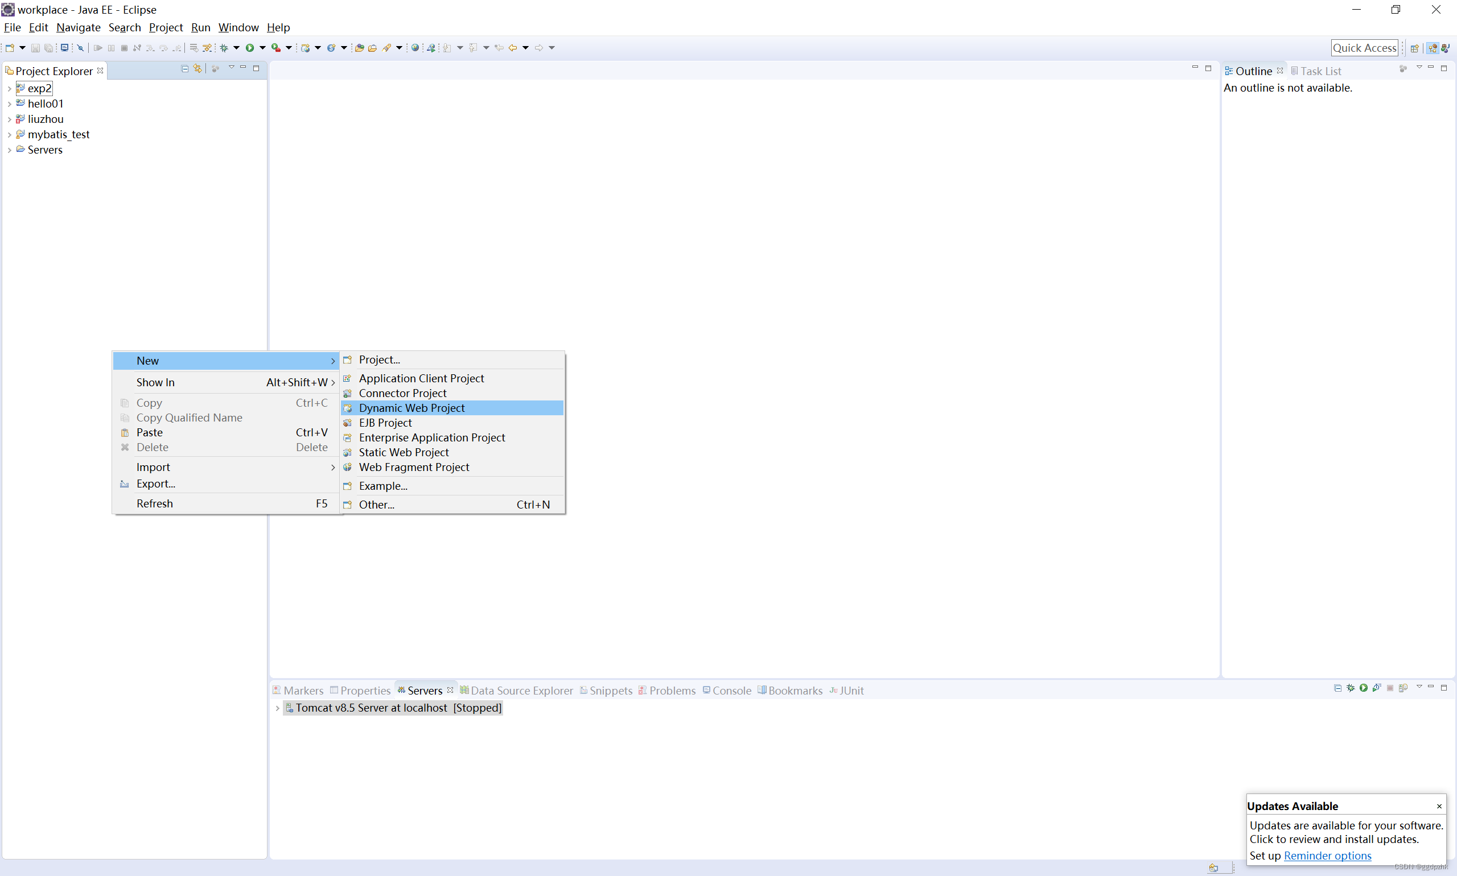1457x876 pixels.
Task: Click Refresh in the context menu
Action: coord(225,503)
